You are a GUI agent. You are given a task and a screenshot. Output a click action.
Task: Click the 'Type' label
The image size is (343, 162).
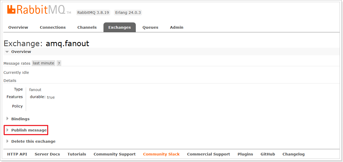pyautogui.click(x=19, y=89)
